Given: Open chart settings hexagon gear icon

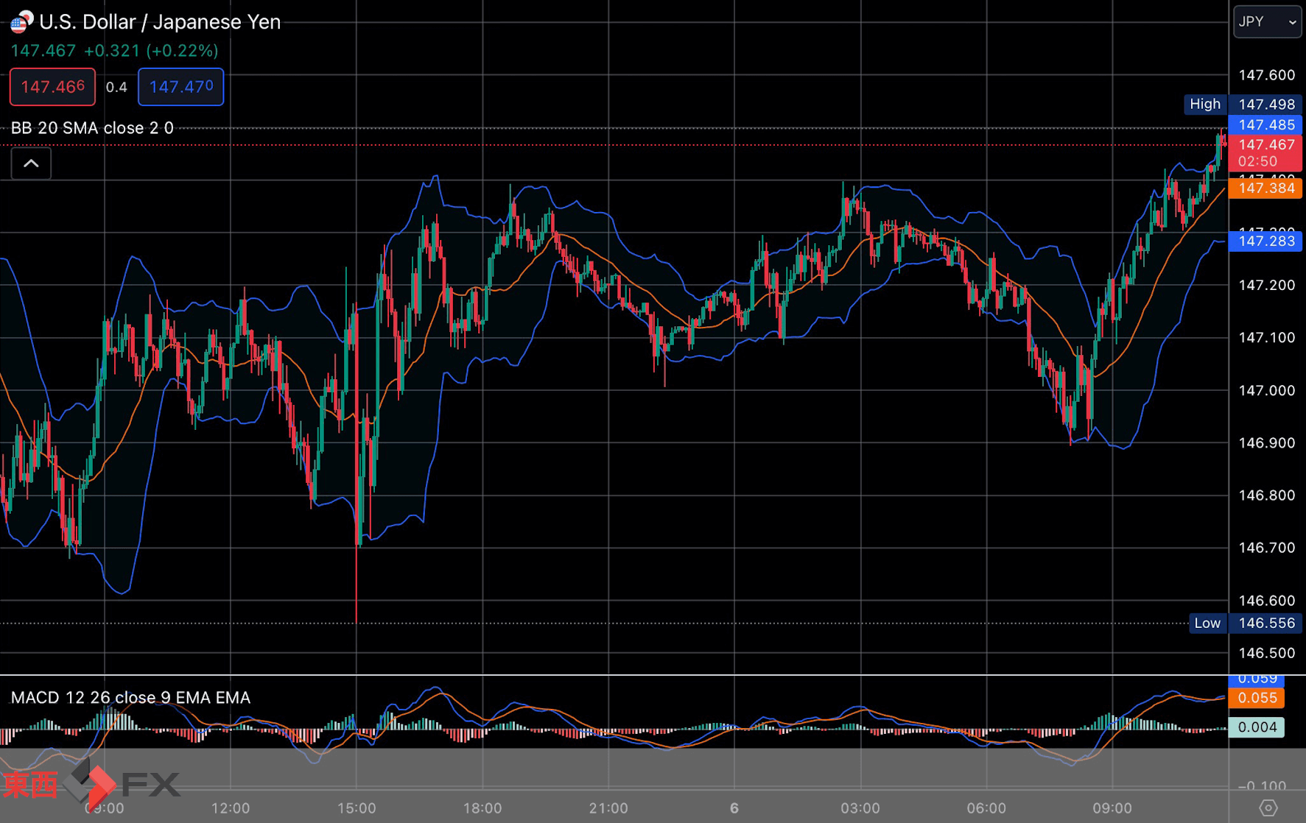Looking at the screenshot, I should click(1268, 808).
